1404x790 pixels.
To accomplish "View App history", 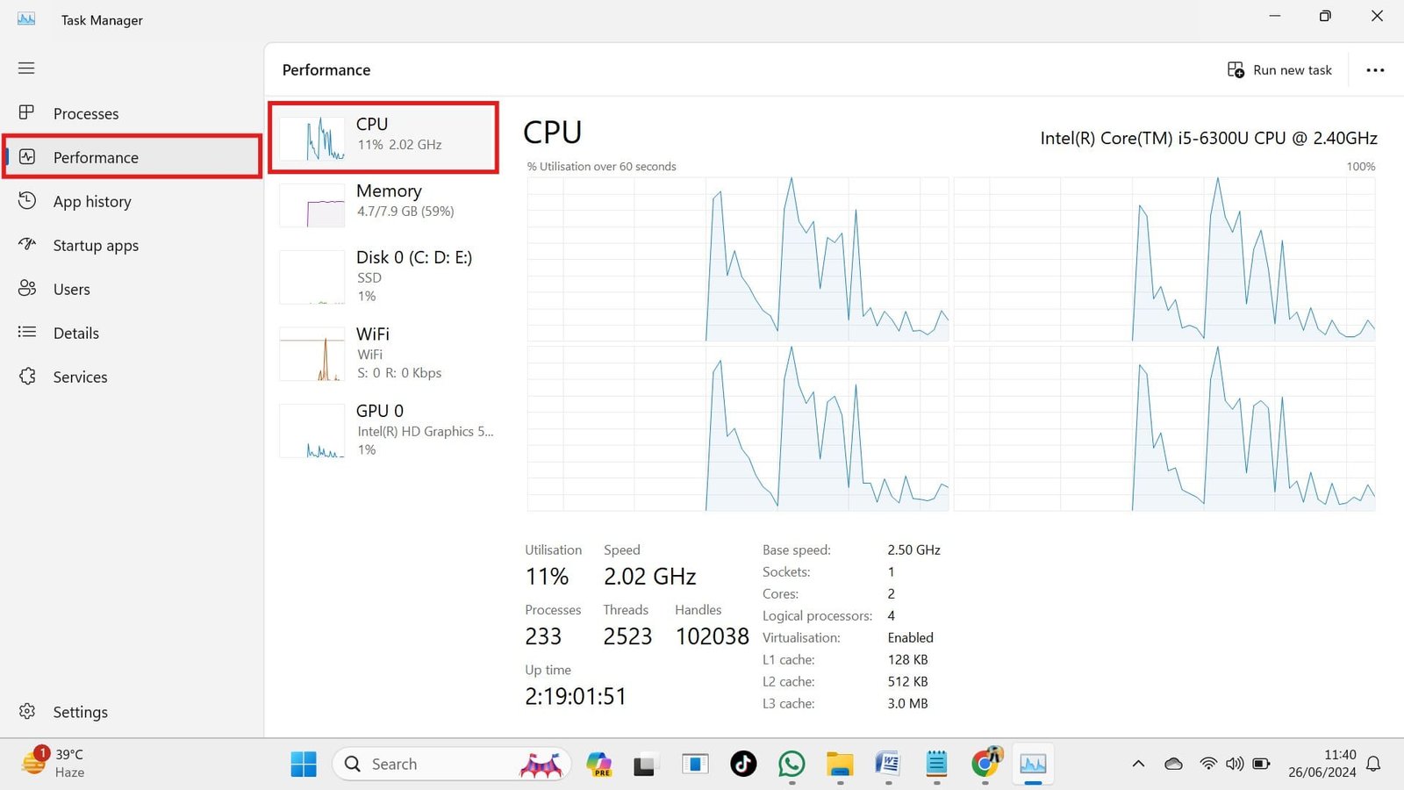I will [x=93, y=201].
